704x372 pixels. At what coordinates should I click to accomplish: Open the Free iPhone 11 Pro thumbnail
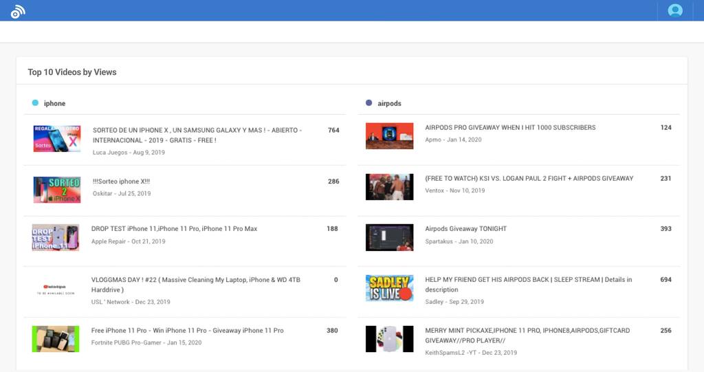coord(55,339)
